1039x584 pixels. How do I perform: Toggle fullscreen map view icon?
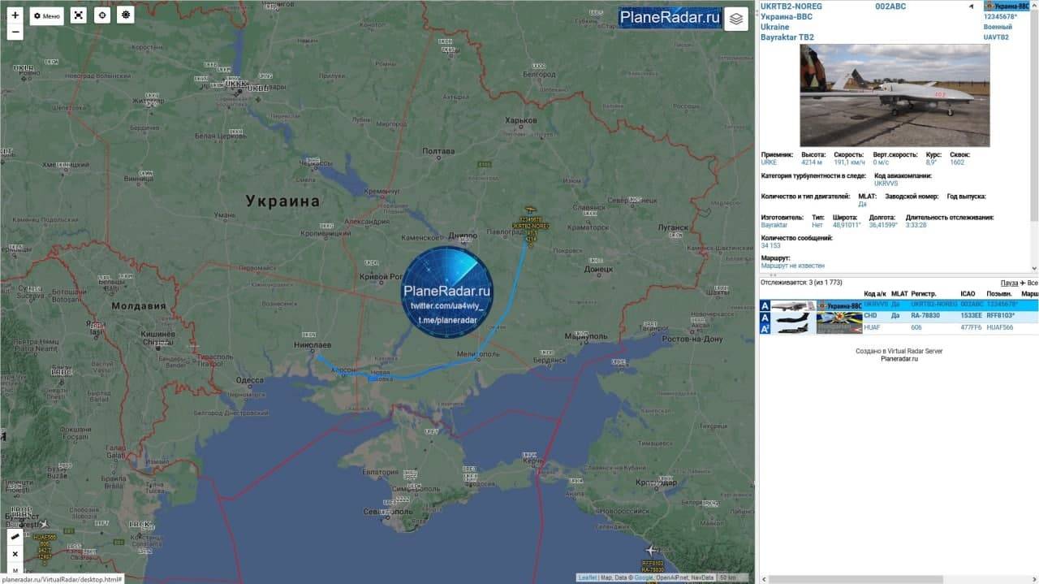[x=78, y=15]
